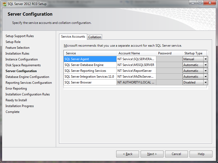Image resolution: width=218 pixels, height=163 pixels.
Task: Select the Service Accounts tab
Action: (73, 37)
